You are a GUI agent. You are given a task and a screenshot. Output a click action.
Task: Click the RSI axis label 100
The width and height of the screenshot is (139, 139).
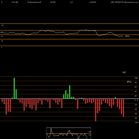pyautogui.click(x=2, y=25)
